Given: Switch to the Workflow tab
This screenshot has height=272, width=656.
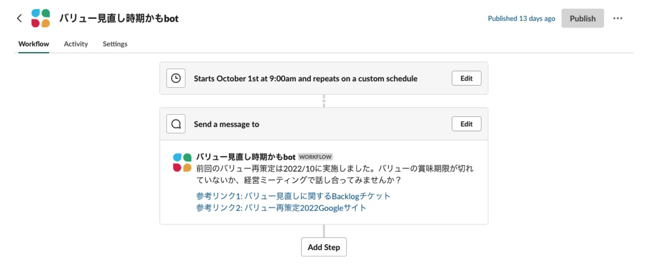Looking at the screenshot, I should pos(34,44).
